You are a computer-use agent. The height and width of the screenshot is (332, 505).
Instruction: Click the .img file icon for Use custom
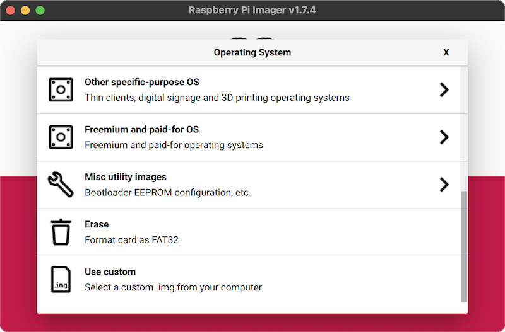[61, 279]
